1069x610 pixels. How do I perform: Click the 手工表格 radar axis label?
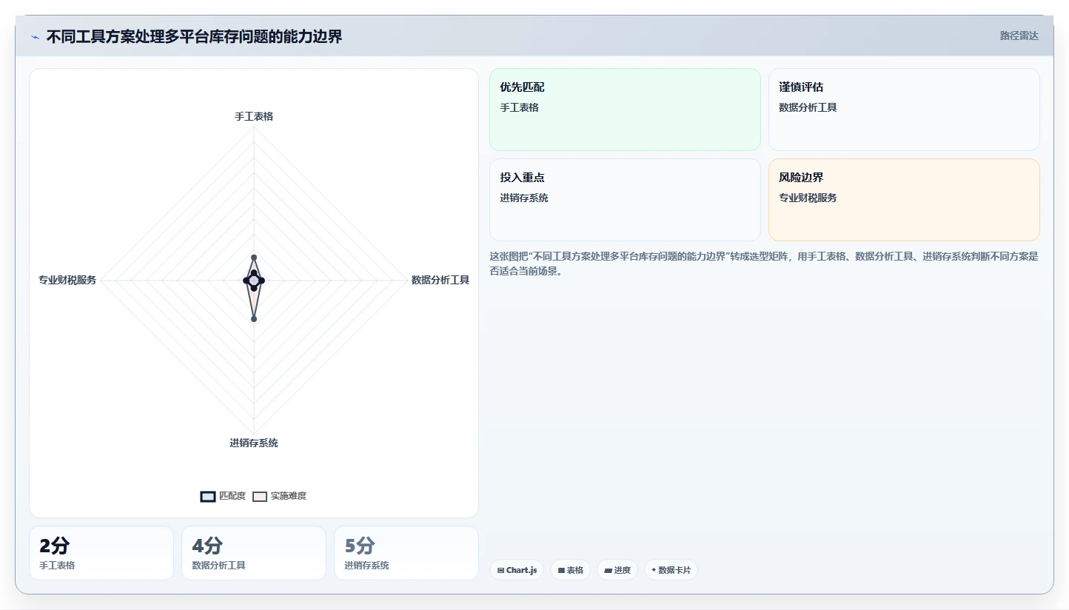coord(254,116)
